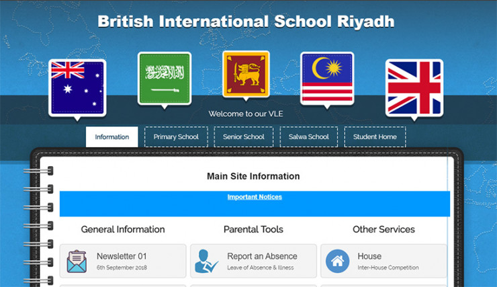This screenshot has width=497, height=287.
Task: Open the Senior School tab
Action: pos(243,136)
